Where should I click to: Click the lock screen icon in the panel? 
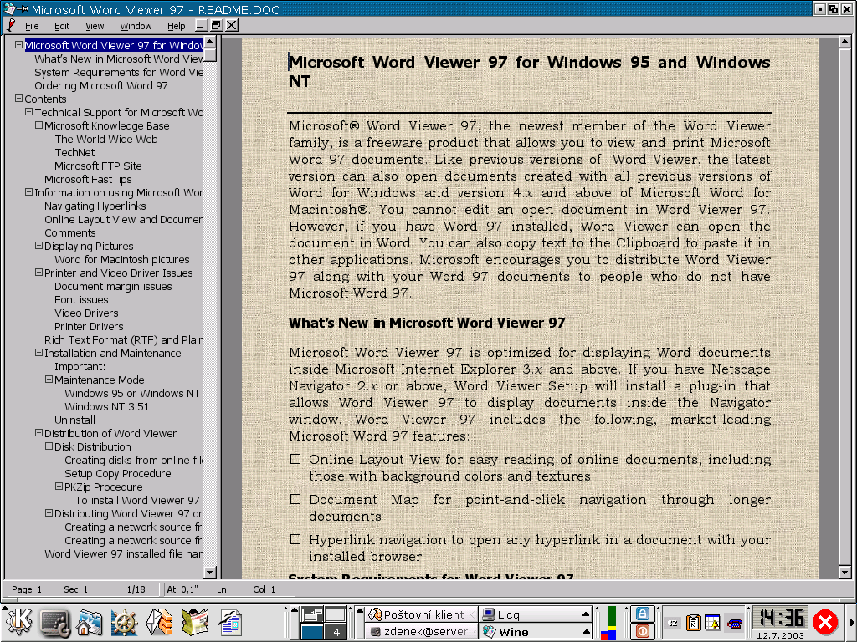tap(643, 614)
